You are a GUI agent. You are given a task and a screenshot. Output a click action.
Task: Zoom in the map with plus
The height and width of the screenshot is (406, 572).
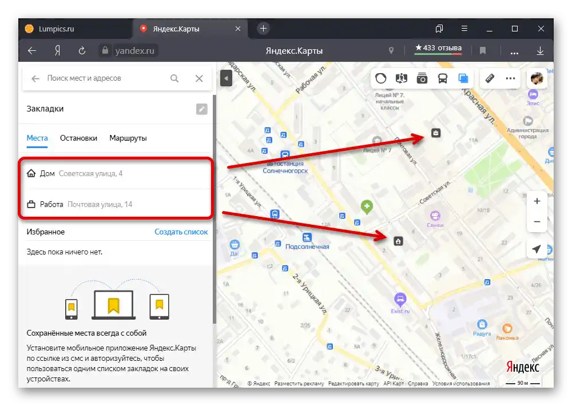[537, 201]
